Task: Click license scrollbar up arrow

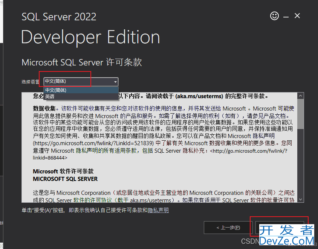Action: click(301, 96)
